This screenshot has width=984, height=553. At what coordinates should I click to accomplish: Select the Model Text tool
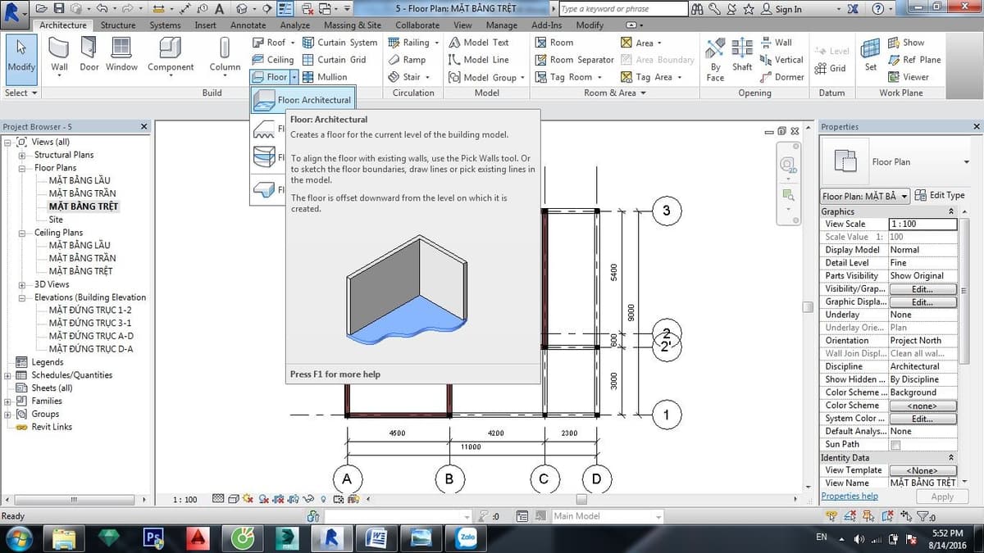coord(478,43)
